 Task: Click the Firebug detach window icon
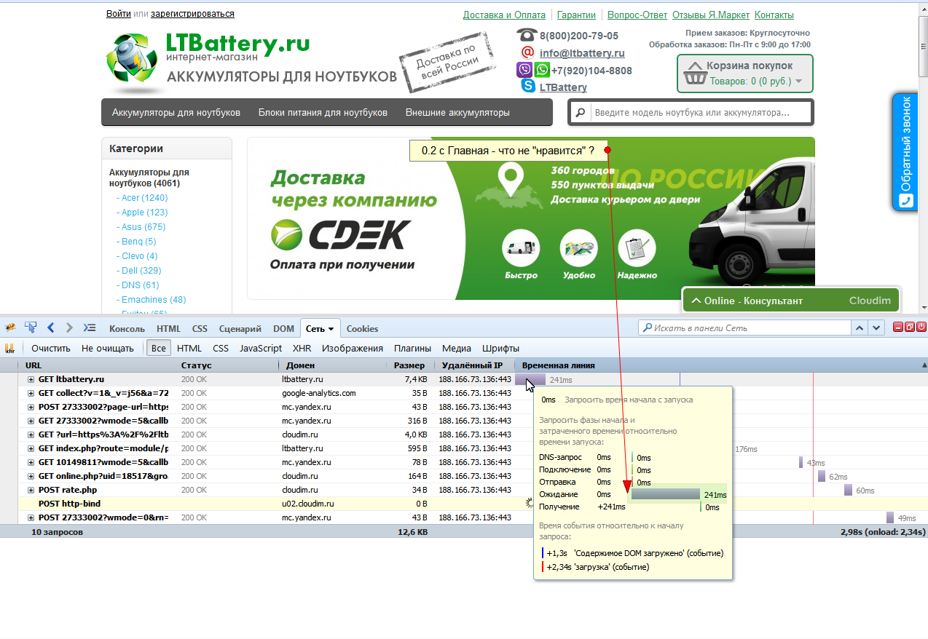[x=910, y=328]
